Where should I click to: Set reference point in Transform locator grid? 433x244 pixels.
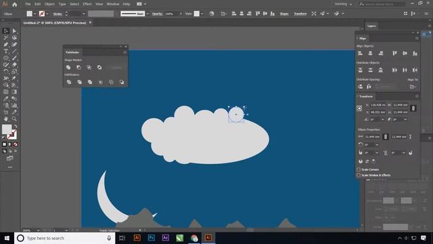(x=359, y=108)
